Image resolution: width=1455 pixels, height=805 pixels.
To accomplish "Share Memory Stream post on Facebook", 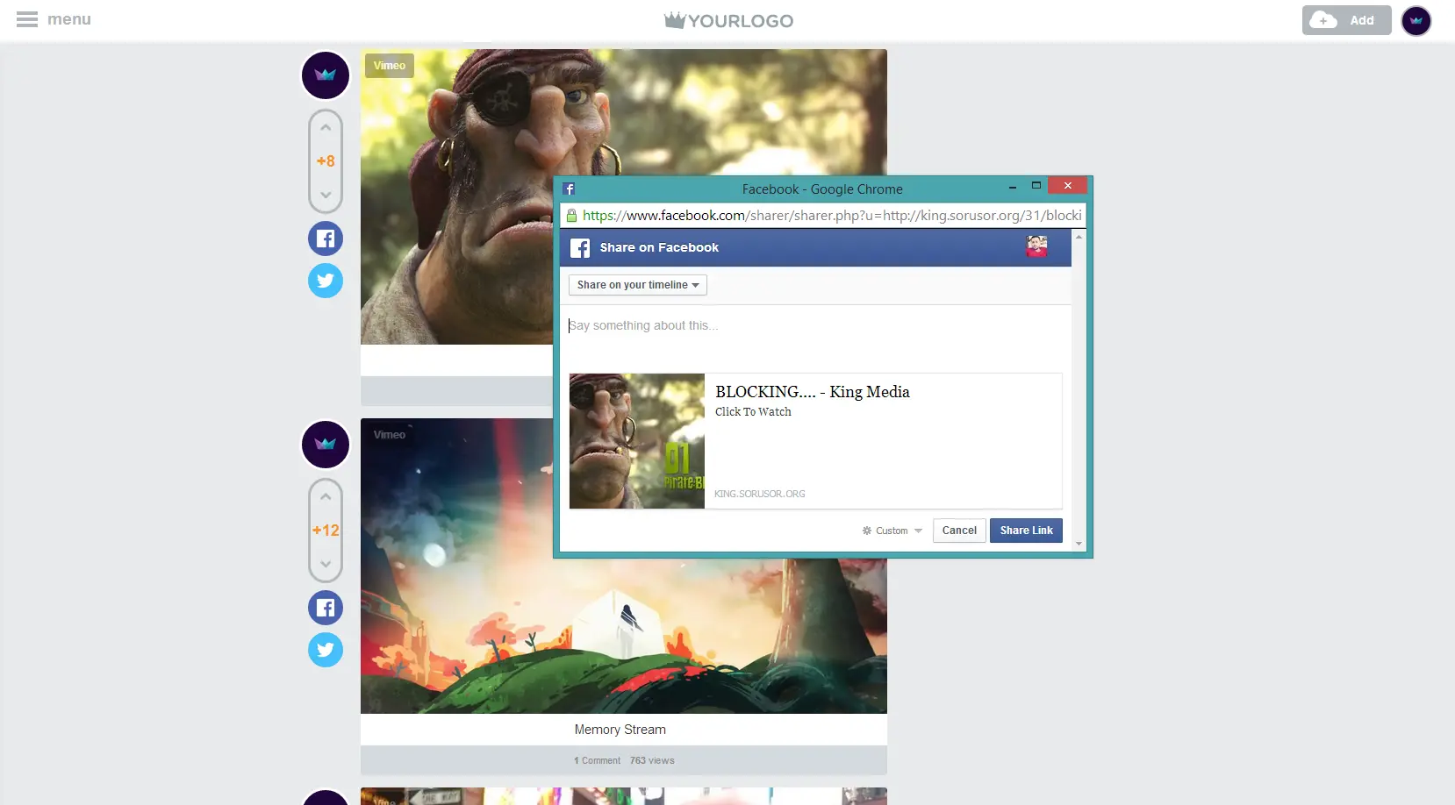I will (x=326, y=608).
